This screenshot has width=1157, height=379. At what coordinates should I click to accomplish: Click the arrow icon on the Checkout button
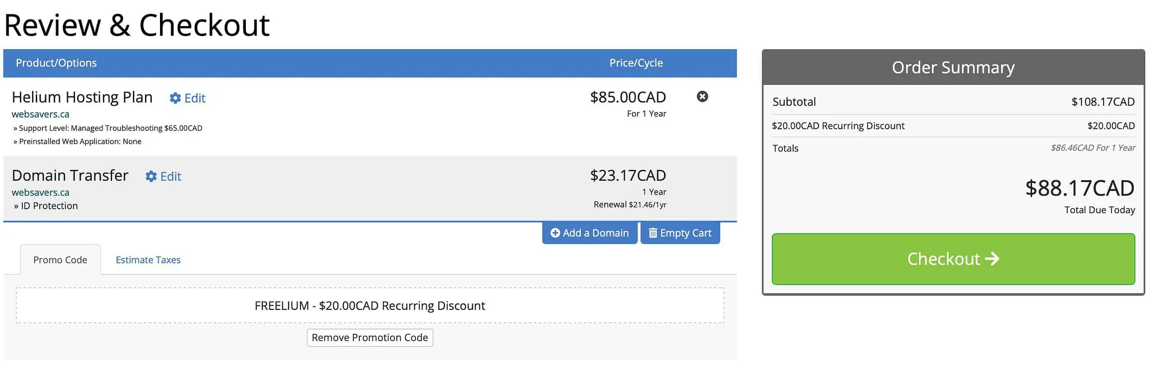click(993, 259)
